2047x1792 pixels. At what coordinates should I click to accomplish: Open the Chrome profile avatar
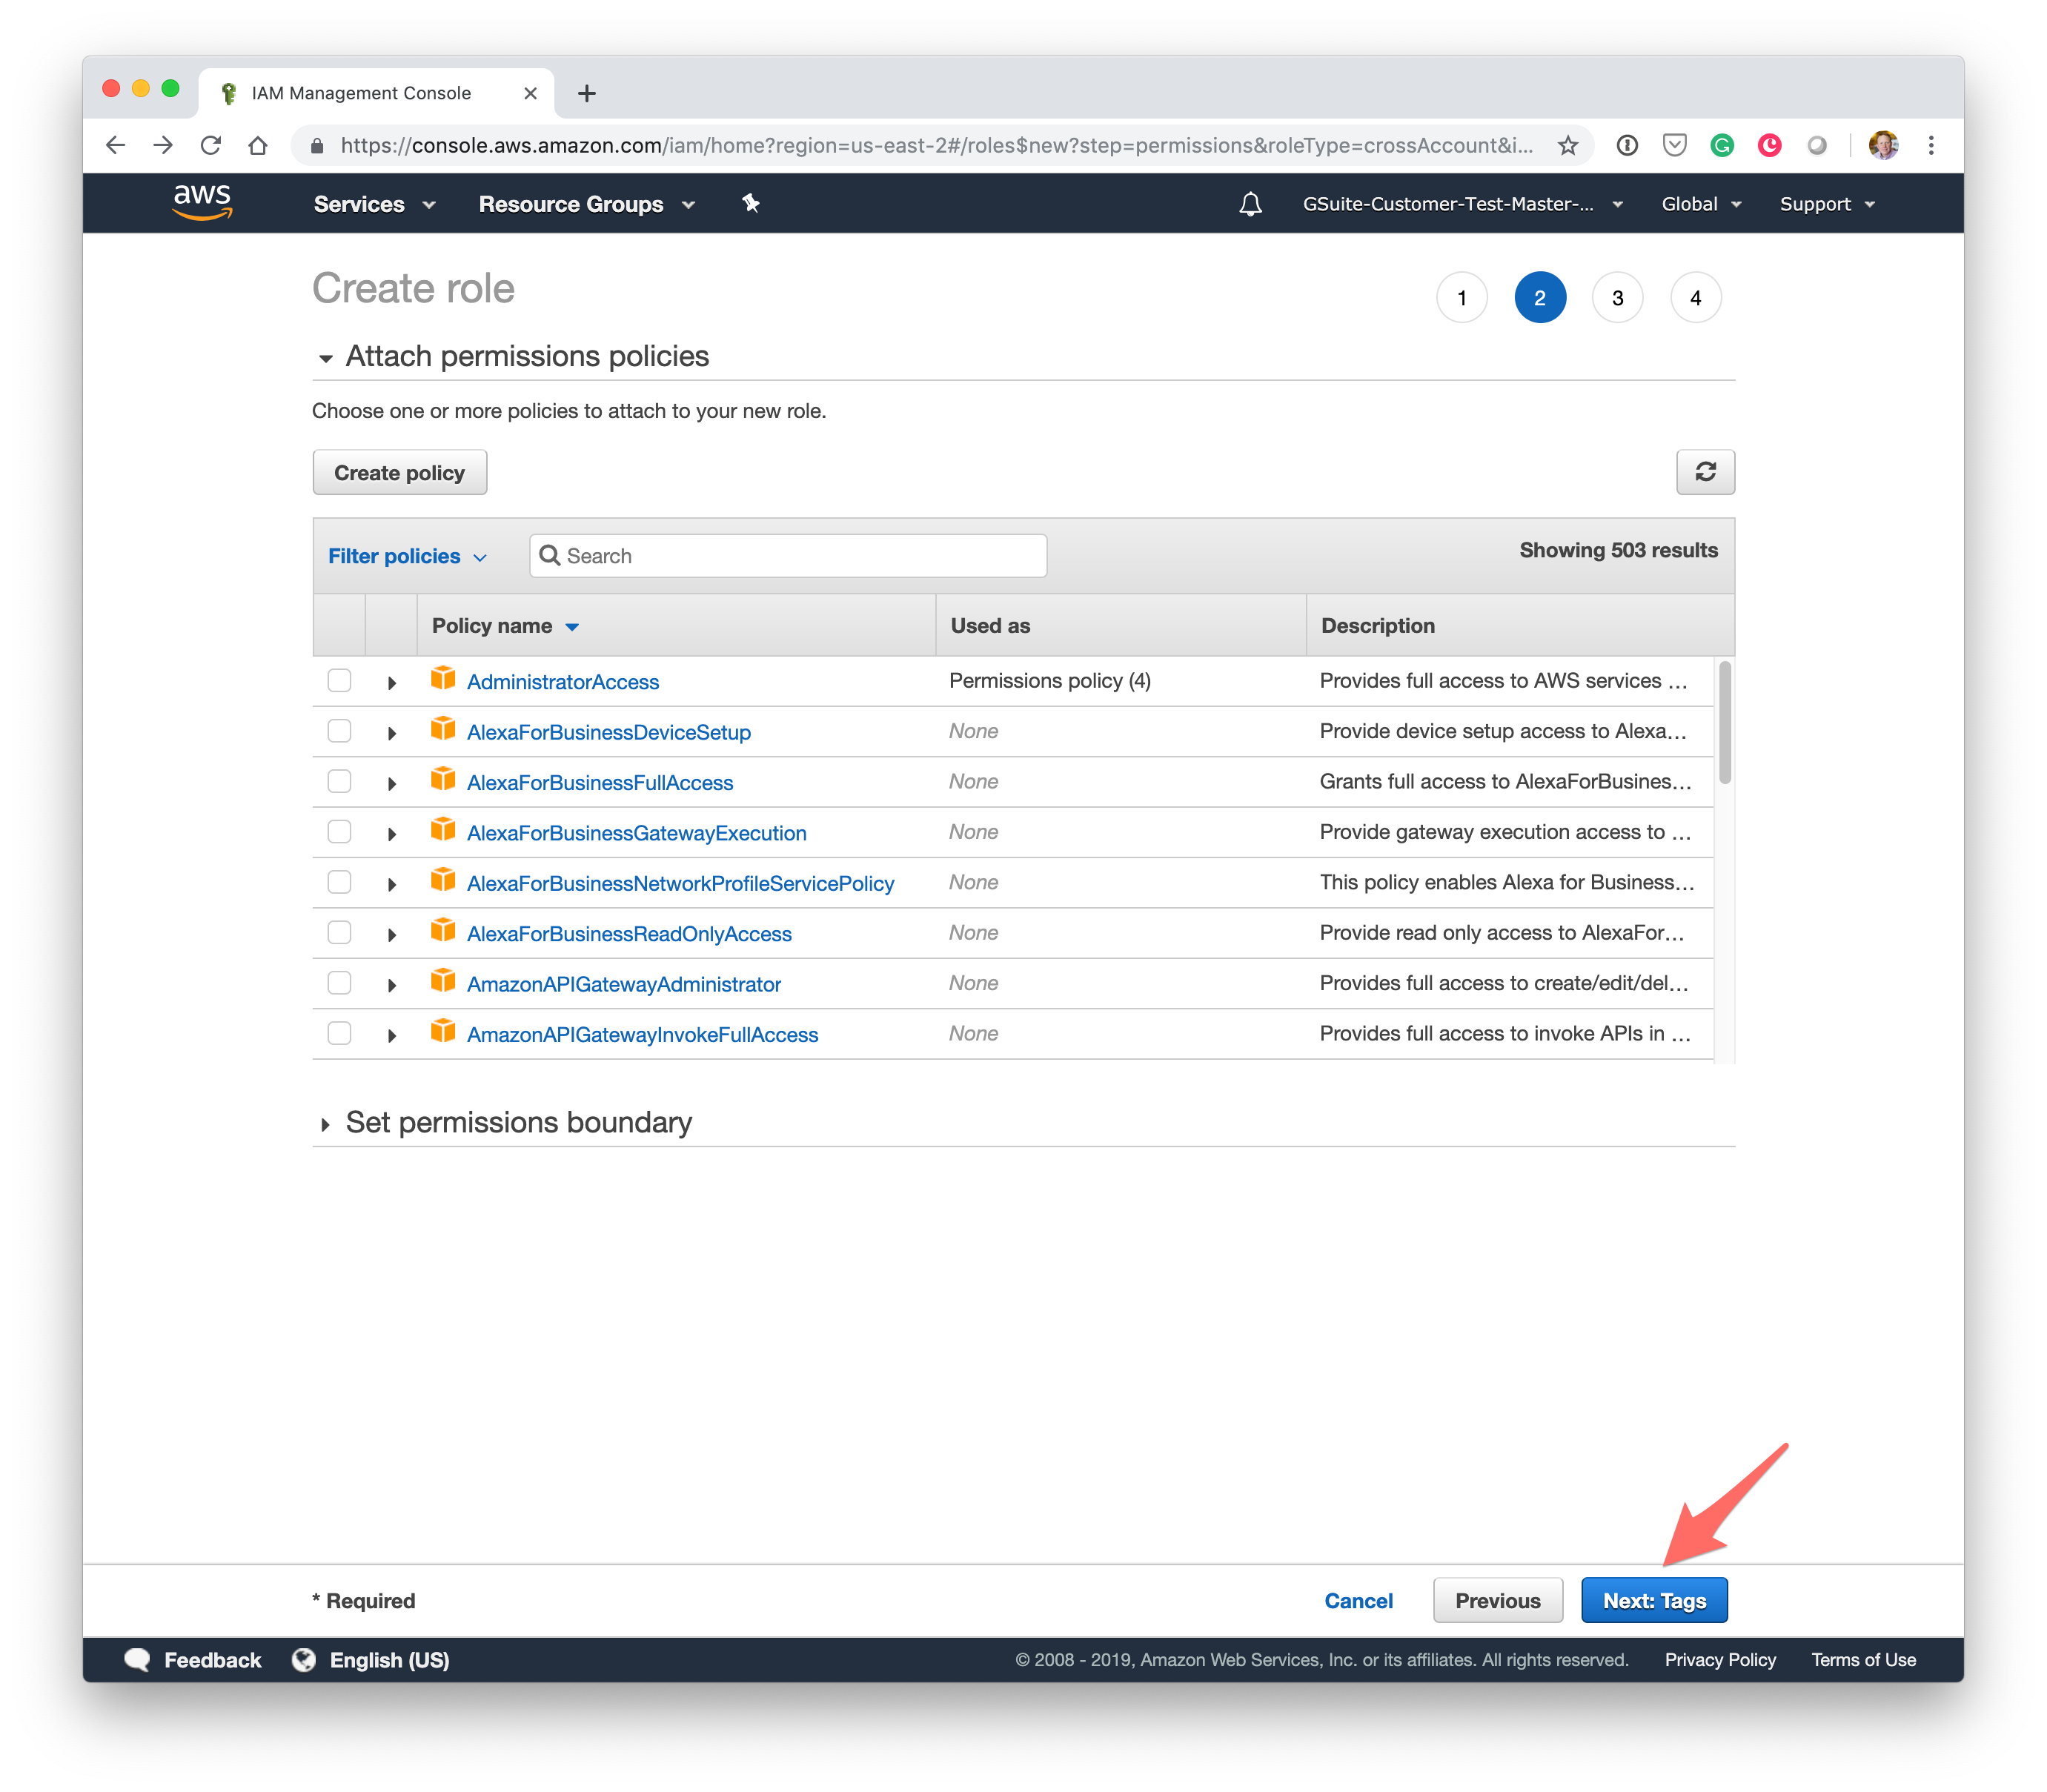[1883, 146]
